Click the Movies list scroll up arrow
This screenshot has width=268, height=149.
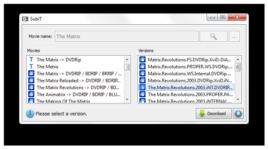[127, 59]
